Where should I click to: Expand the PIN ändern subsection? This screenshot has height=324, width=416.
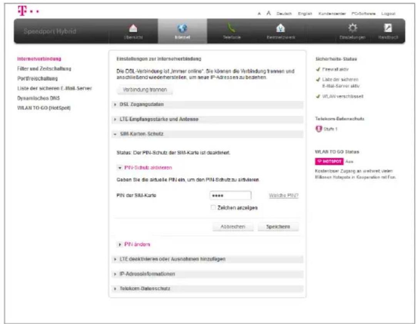134,244
